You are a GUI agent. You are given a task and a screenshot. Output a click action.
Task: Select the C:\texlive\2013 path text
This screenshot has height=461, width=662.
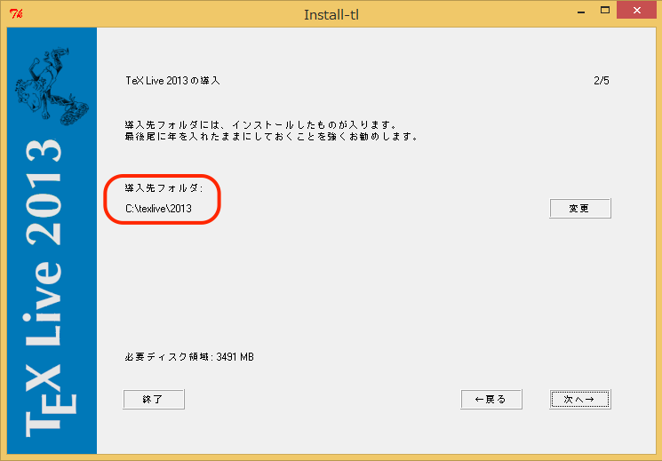pos(159,209)
